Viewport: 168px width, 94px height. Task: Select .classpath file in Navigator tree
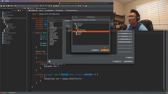pos(7,30)
